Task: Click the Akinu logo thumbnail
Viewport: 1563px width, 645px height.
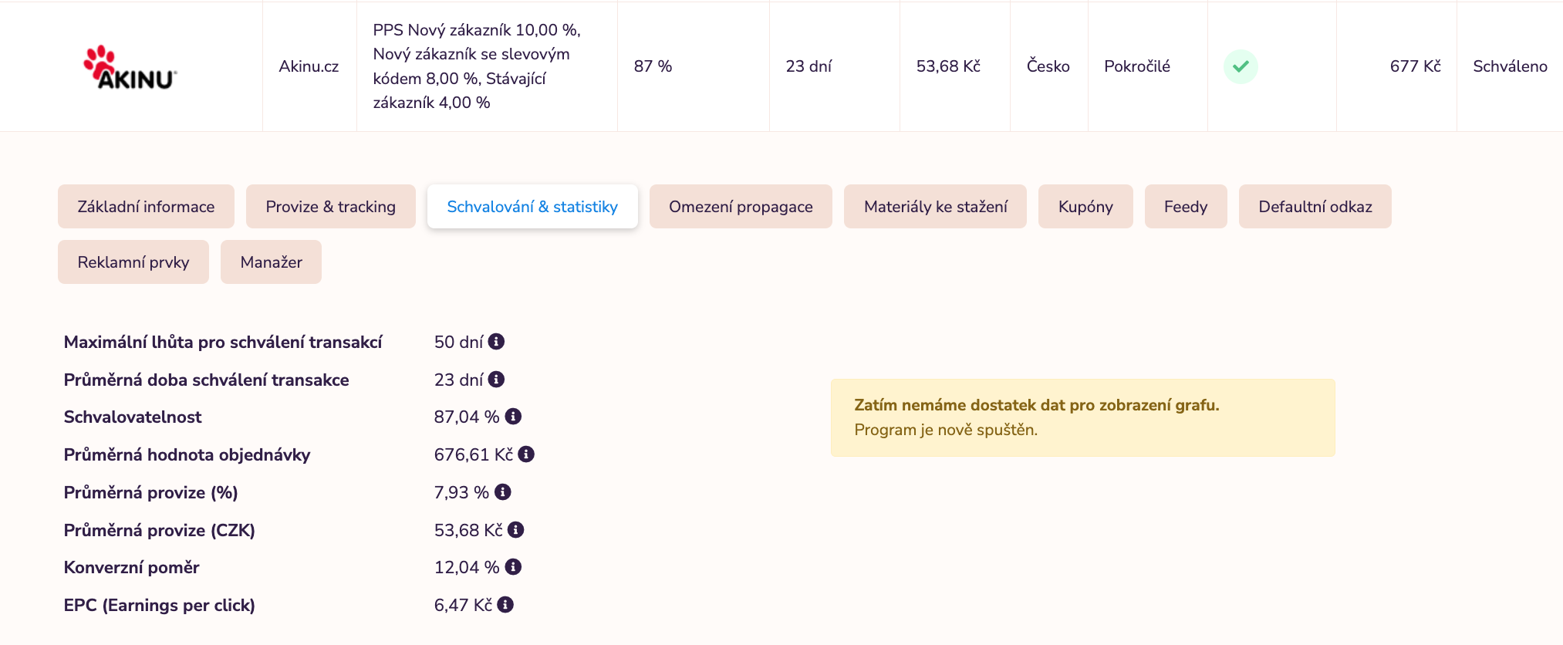Action: pyautogui.click(x=130, y=68)
